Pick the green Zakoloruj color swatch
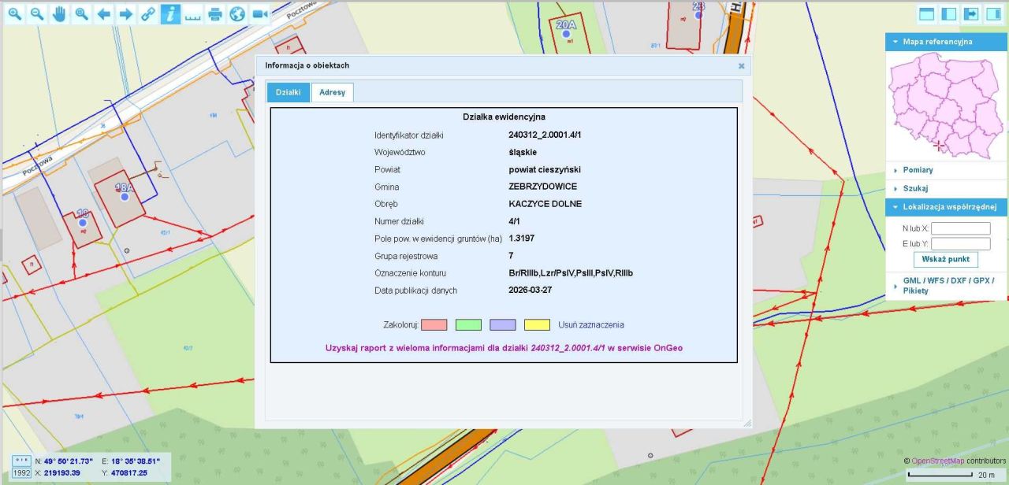 tap(468, 324)
